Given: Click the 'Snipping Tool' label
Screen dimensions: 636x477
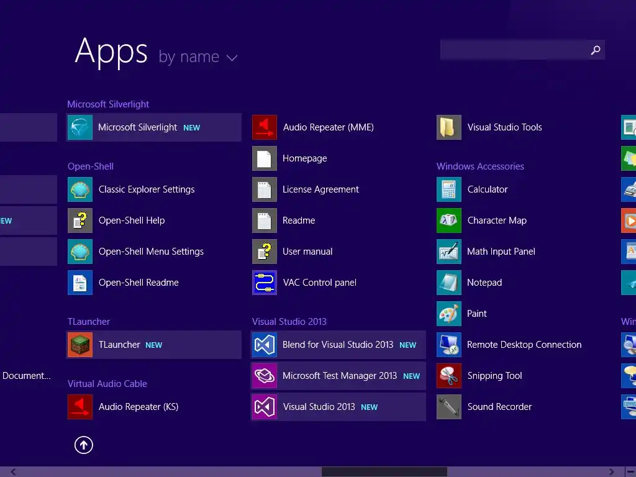Looking at the screenshot, I should [x=494, y=376].
